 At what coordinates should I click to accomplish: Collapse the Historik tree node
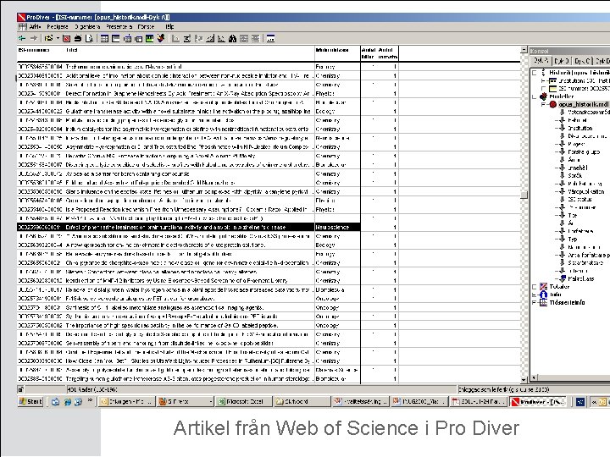pyautogui.click(x=535, y=73)
